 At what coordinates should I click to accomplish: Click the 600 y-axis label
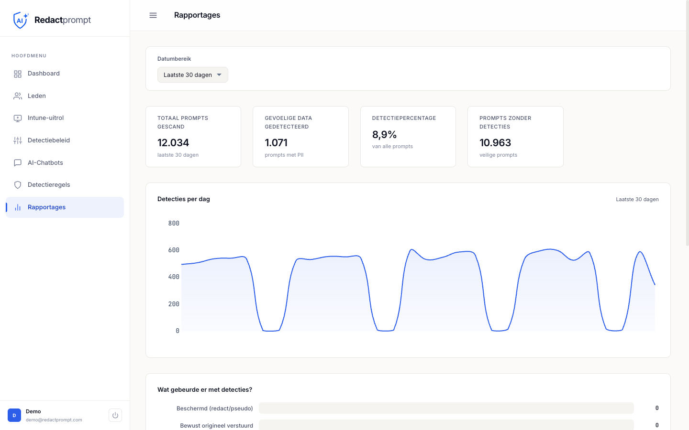click(174, 250)
